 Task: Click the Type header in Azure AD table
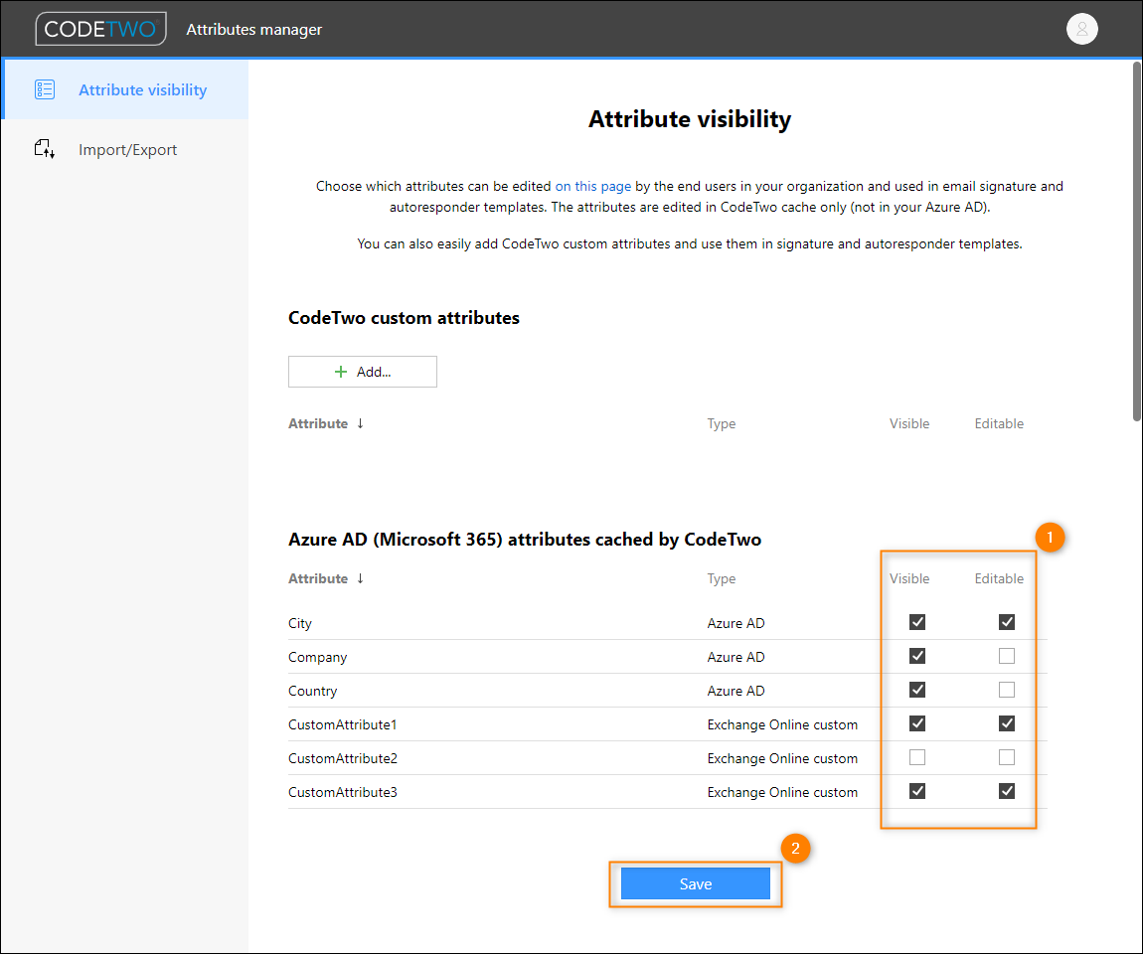pos(721,578)
